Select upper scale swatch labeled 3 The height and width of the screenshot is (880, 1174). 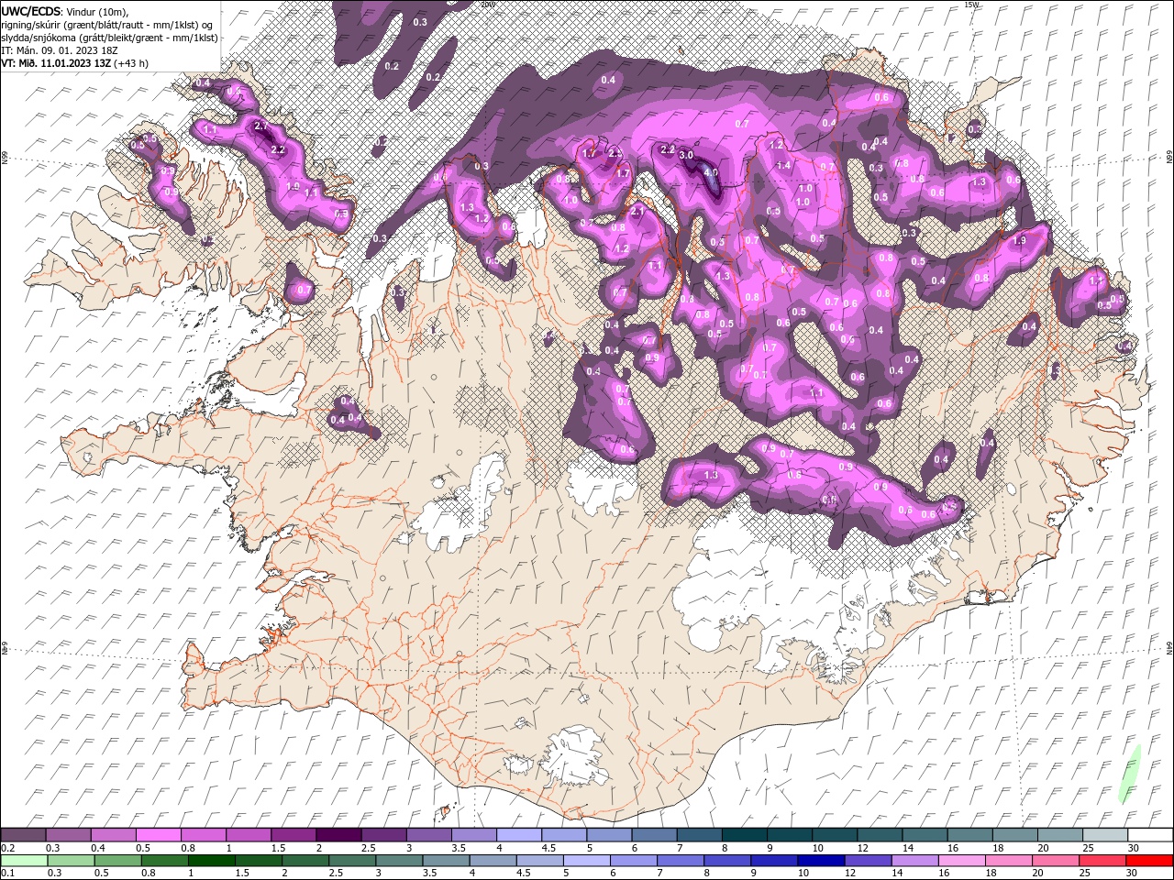coord(428,835)
